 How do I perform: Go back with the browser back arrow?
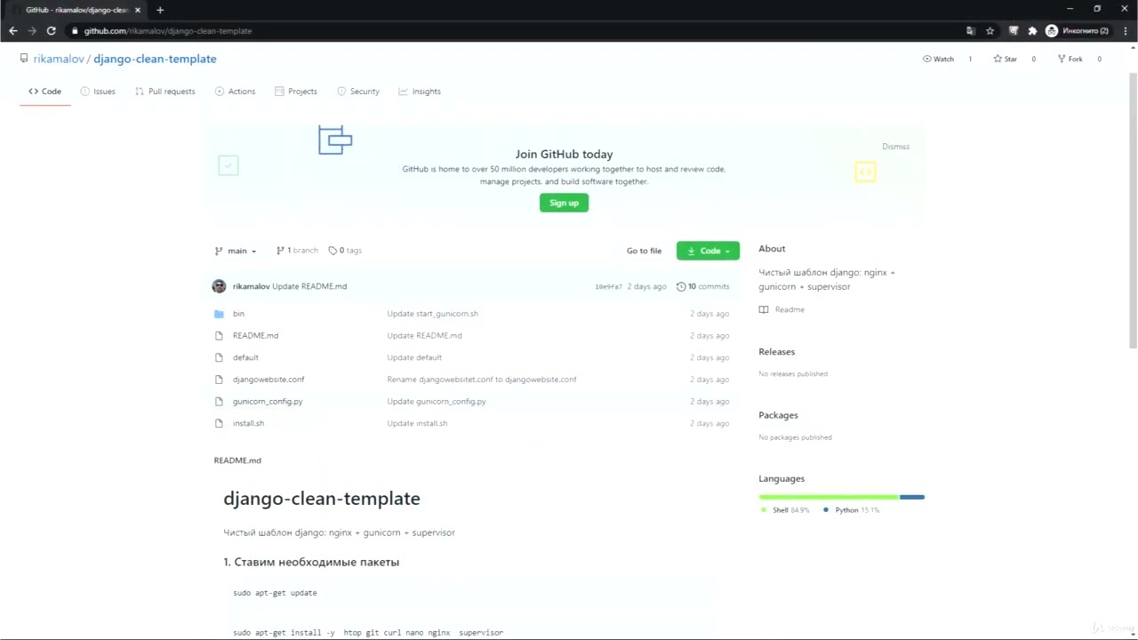[12, 30]
